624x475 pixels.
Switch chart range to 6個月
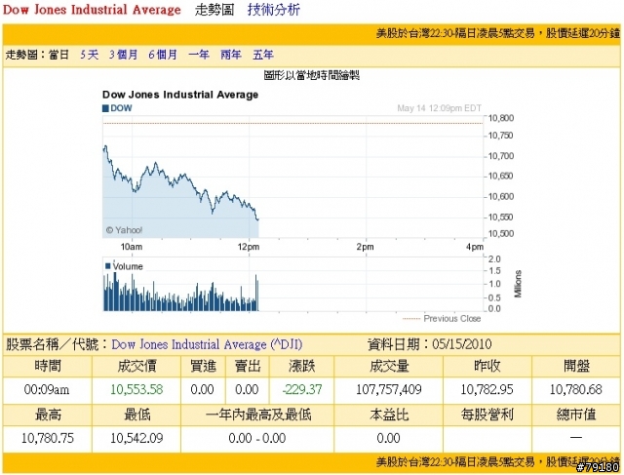[x=163, y=55]
